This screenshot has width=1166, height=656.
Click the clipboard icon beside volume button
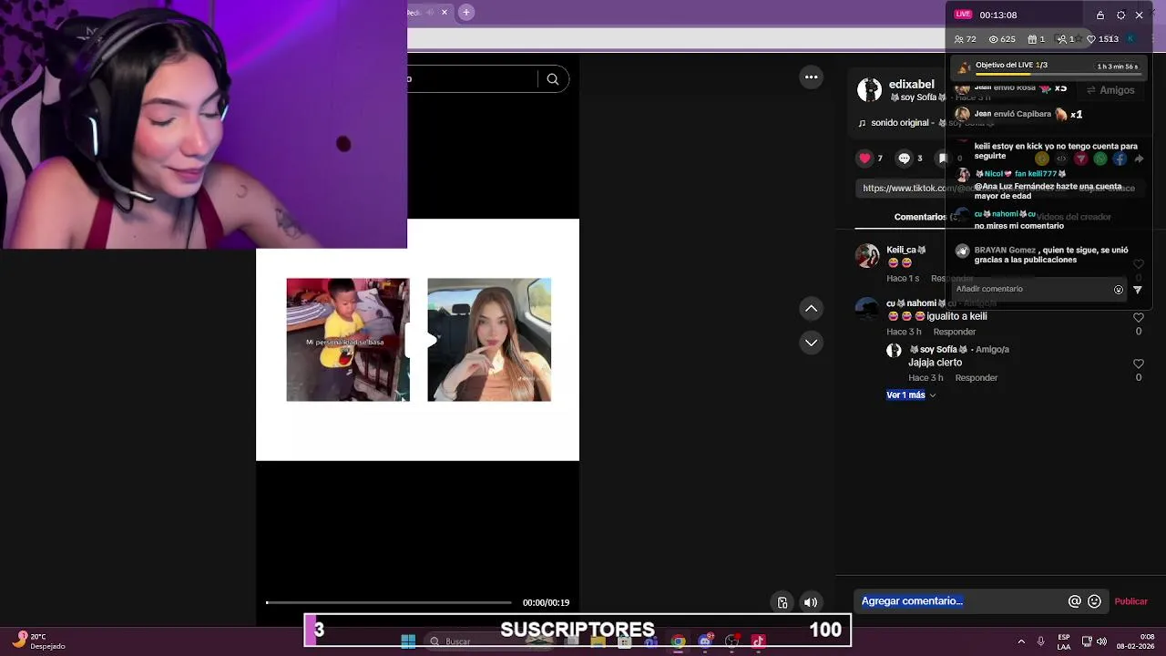(x=782, y=602)
